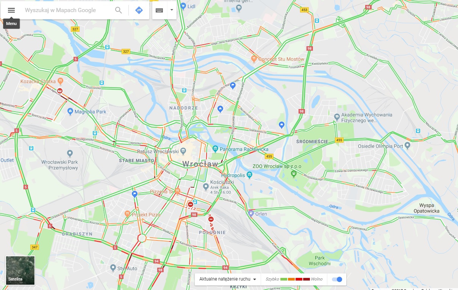This screenshot has height=290, width=458.
Task: Click the Concept Stu Mostów restaurant marker
Action: coord(254,59)
